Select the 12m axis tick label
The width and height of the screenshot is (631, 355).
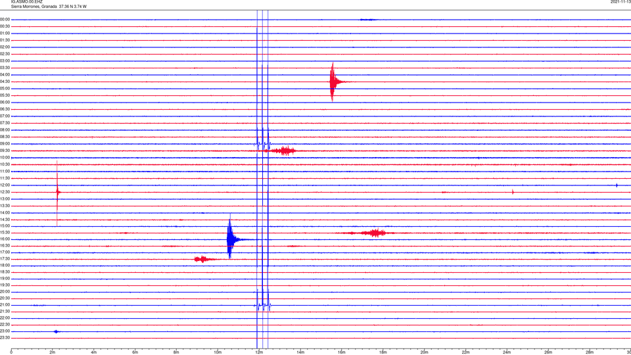click(x=259, y=352)
